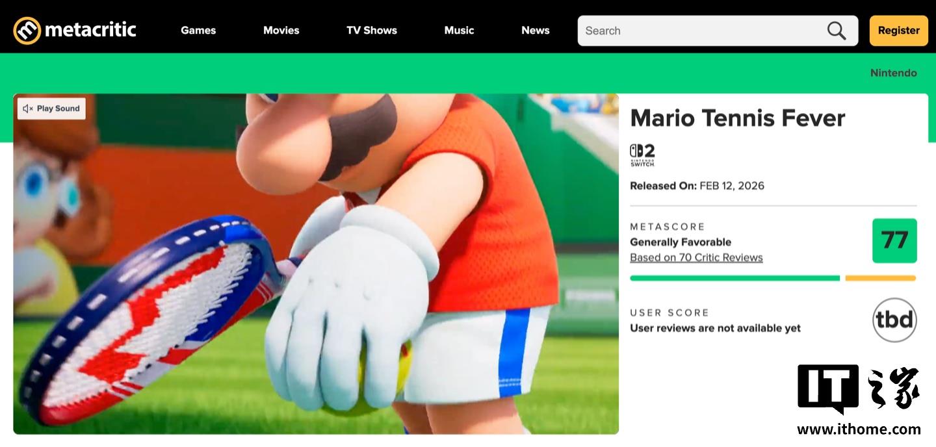Click the tbd user score circle
This screenshot has height=447, width=936.
(894, 320)
